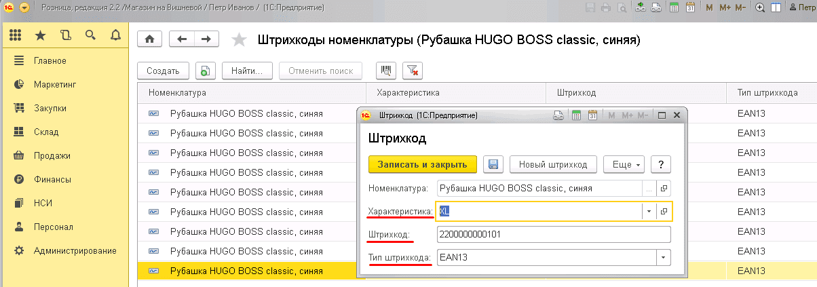Sort by the Тип штрихкода column header
Viewport: 817px width, 287px height.
tap(767, 92)
